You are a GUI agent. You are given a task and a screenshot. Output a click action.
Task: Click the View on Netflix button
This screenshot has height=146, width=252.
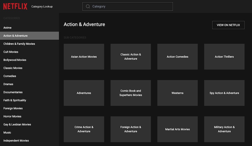point(228,25)
